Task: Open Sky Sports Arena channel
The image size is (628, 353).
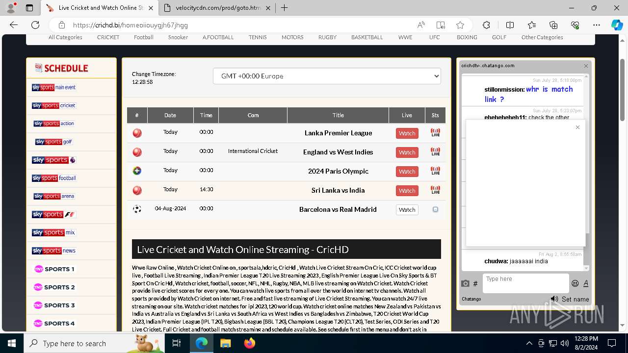Action: (54, 196)
